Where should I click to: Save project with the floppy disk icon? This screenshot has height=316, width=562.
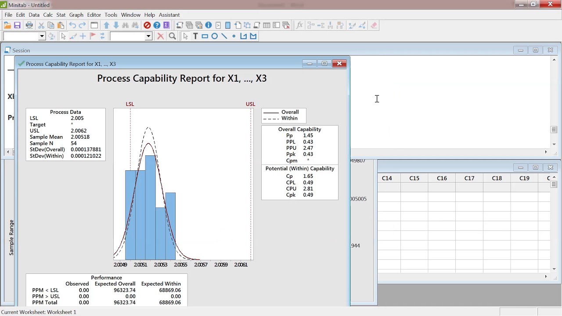click(x=17, y=25)
